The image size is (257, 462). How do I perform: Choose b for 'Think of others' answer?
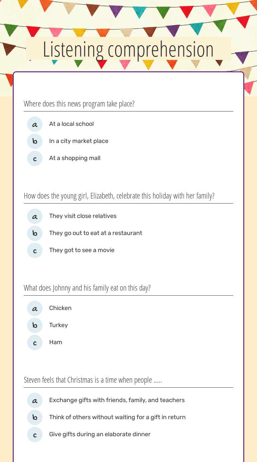coord(35,417)
